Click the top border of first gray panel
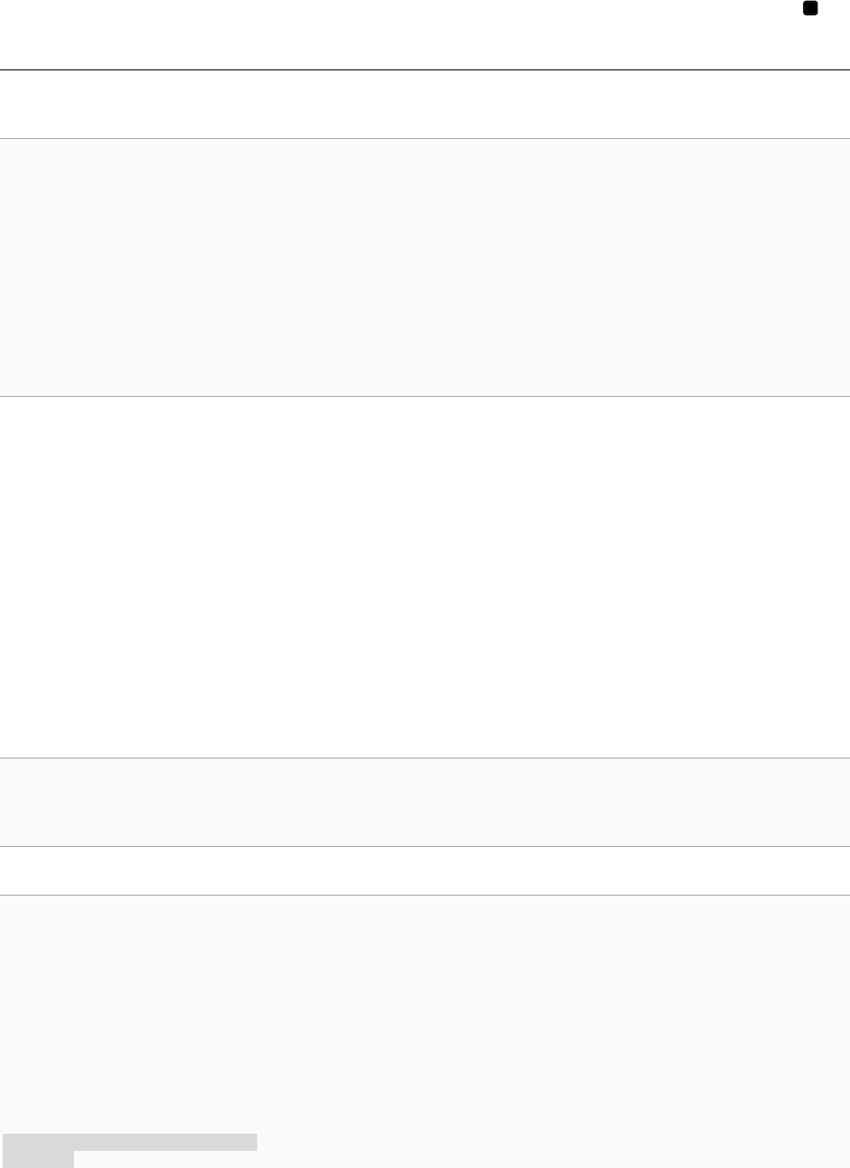The image size is (850, 1168). coord(425,138)
